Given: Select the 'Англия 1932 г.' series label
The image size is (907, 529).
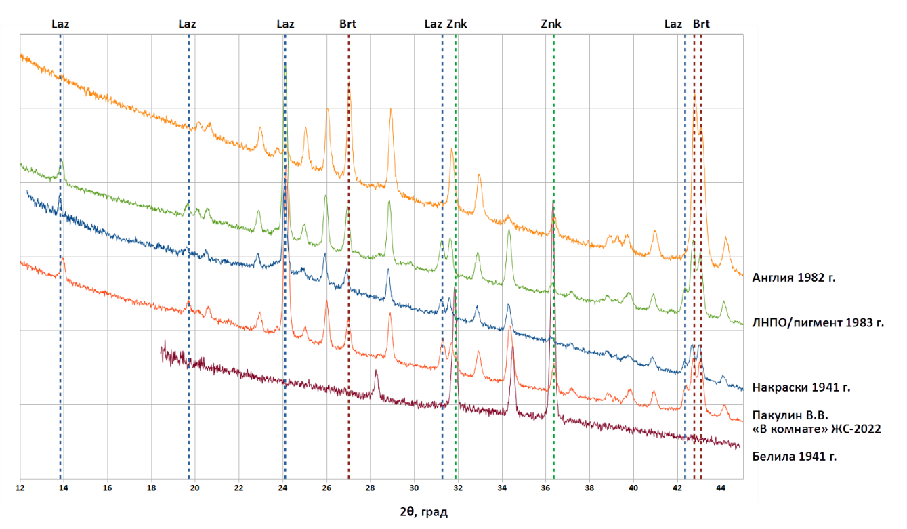Looking at the screenshot, I should [x=794, y=278].
